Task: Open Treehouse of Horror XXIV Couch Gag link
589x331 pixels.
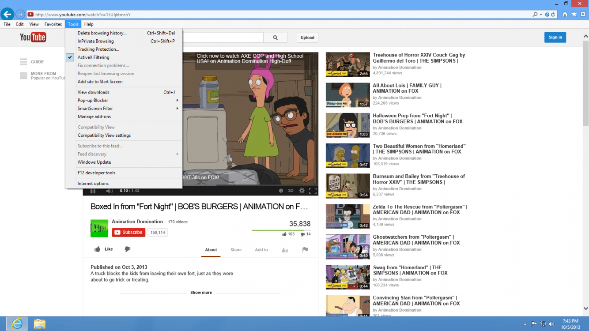Action: [419, 58]
